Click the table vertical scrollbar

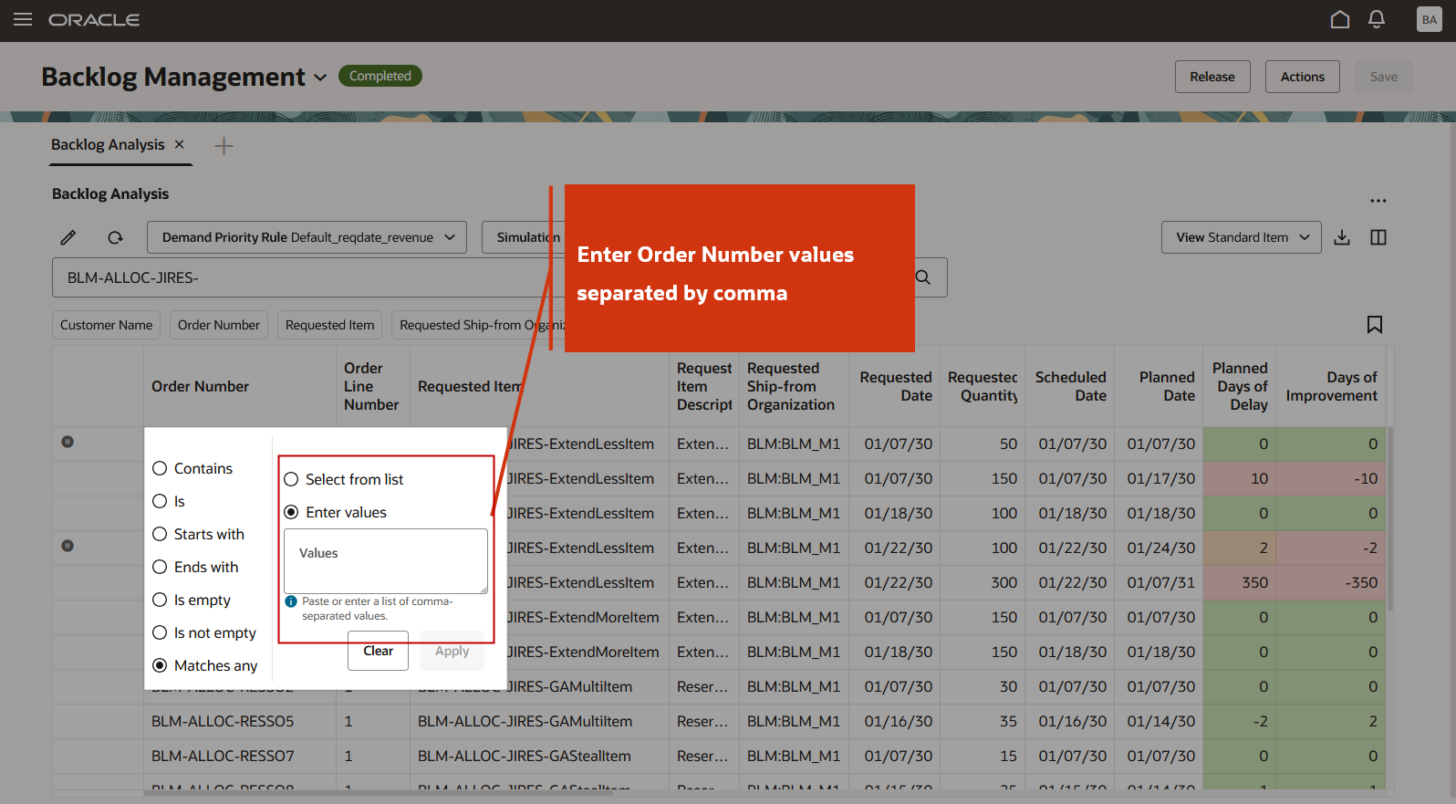point(1389,518)
